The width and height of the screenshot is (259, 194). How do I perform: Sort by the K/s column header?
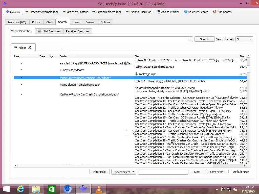54,56
